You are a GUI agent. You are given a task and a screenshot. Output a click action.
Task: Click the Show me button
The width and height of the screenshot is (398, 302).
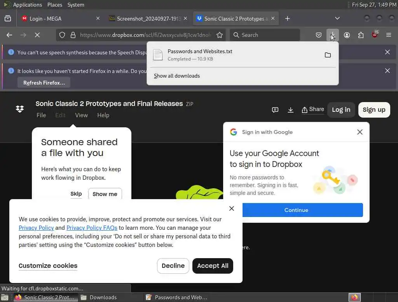point(105,194)
